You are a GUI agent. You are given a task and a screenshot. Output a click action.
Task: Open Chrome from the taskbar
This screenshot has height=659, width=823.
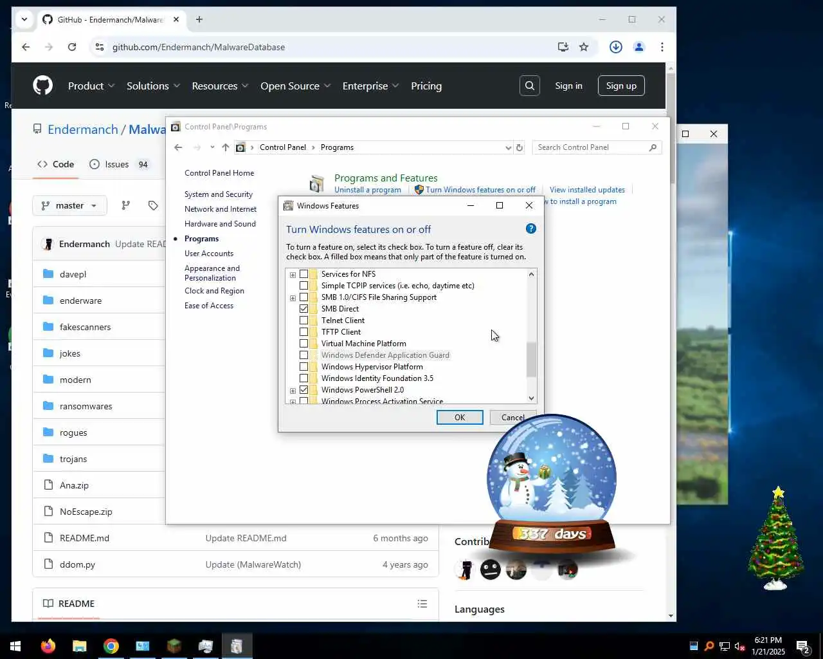111,645
